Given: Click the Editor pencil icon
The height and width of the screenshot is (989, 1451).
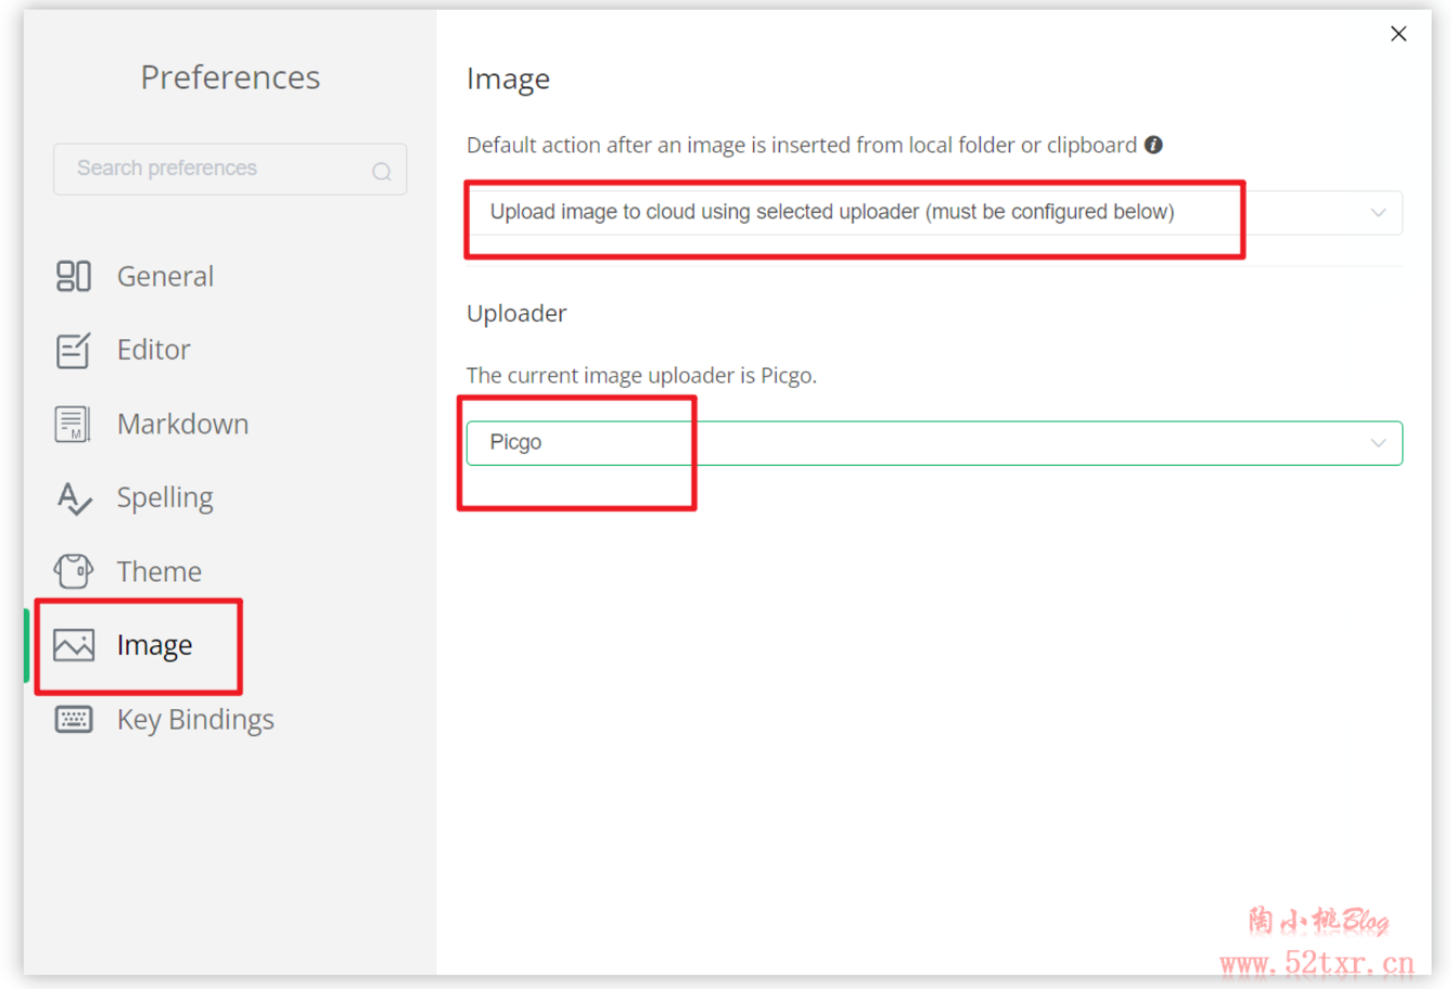Looking at the screenshot, I should [x=73, y=350].
